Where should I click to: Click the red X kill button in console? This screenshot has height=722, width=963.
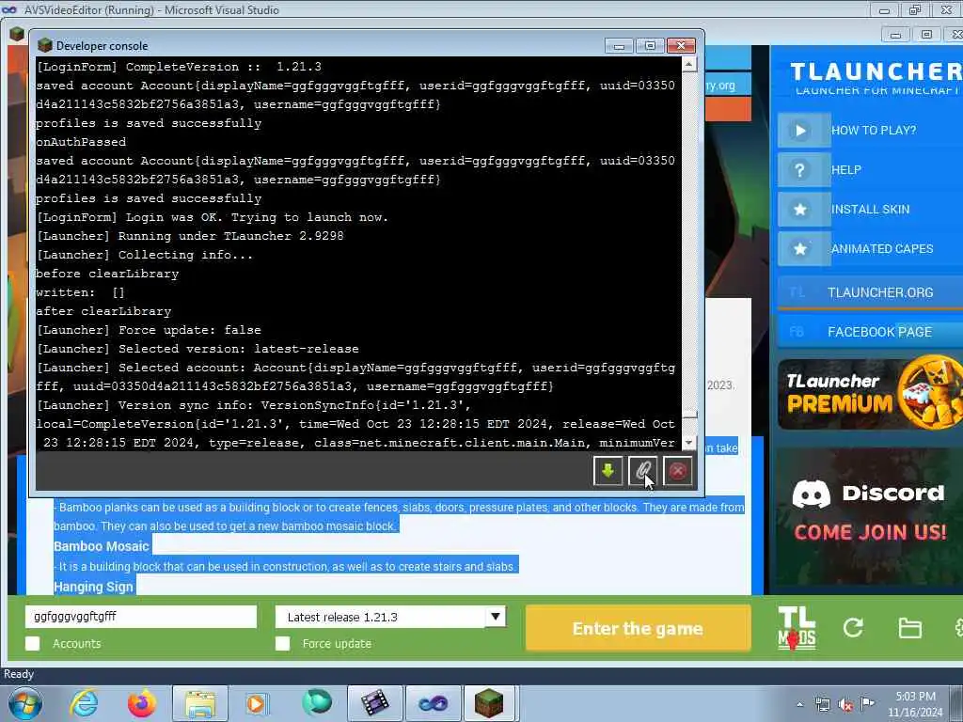click(x=678, y=471)
